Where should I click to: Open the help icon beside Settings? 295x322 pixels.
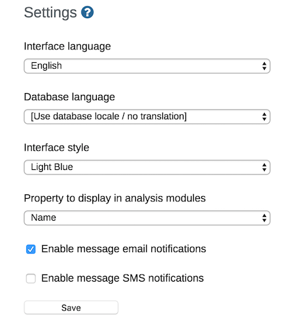(87, 12)
